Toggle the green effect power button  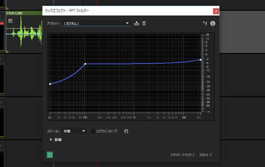(x=50, y=154)
